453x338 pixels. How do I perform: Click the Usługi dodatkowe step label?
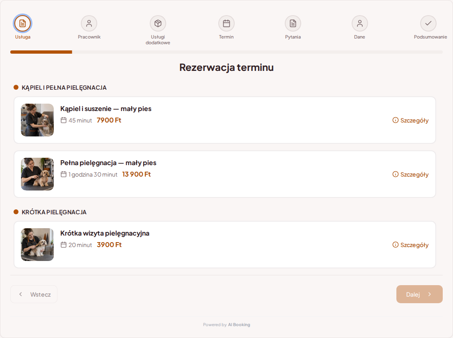pyautogui.click(x=158, y=40)
